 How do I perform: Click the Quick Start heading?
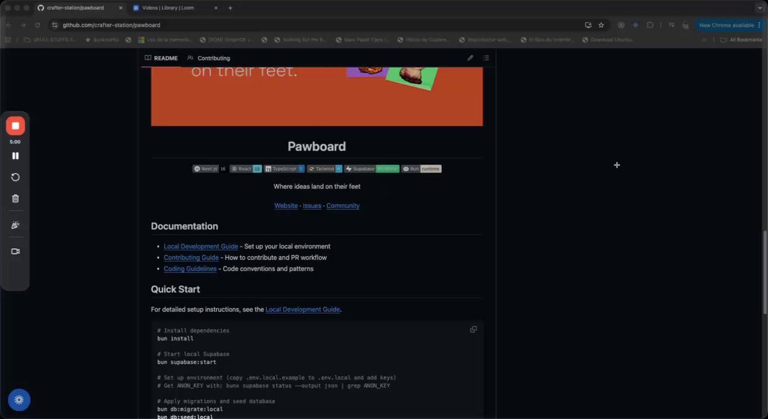click(175, 289)
